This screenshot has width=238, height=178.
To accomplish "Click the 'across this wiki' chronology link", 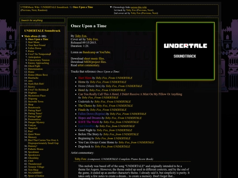I will [x=139, y=7].
